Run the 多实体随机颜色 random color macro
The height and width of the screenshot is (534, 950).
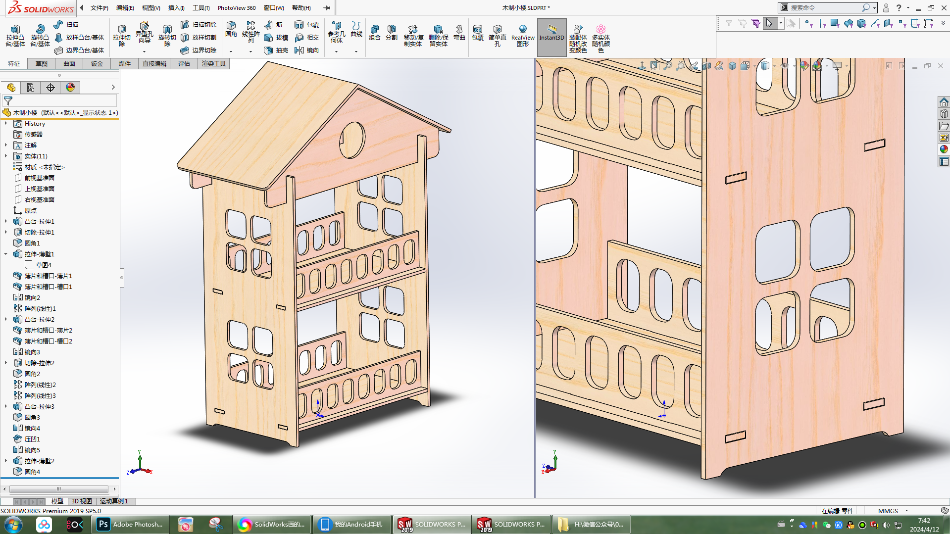coord(601,39)
